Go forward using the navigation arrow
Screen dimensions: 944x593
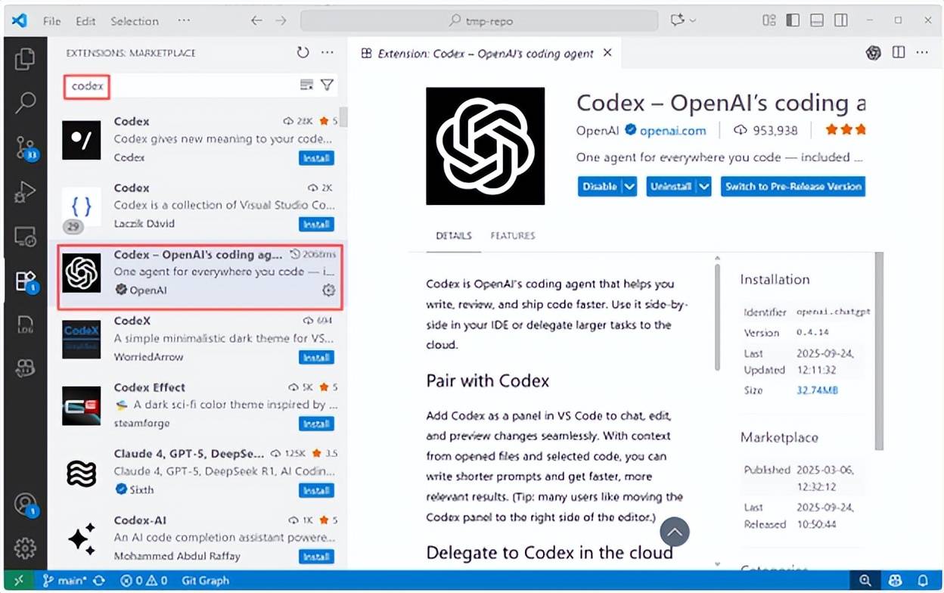[281, 20]
